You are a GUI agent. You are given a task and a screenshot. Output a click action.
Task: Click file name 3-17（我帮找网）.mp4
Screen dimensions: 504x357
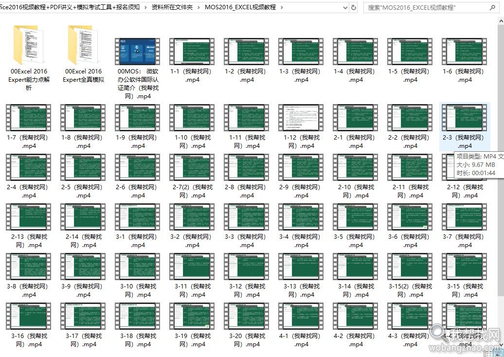coord(83,340)
